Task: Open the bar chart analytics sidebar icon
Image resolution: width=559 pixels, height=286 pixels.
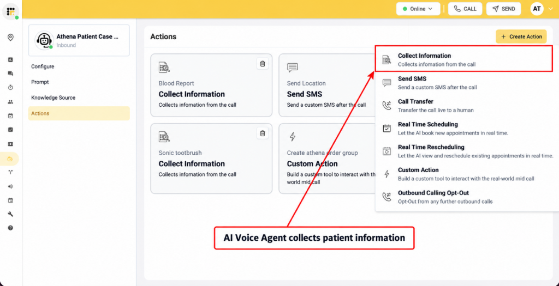Action: pos(10,60)
